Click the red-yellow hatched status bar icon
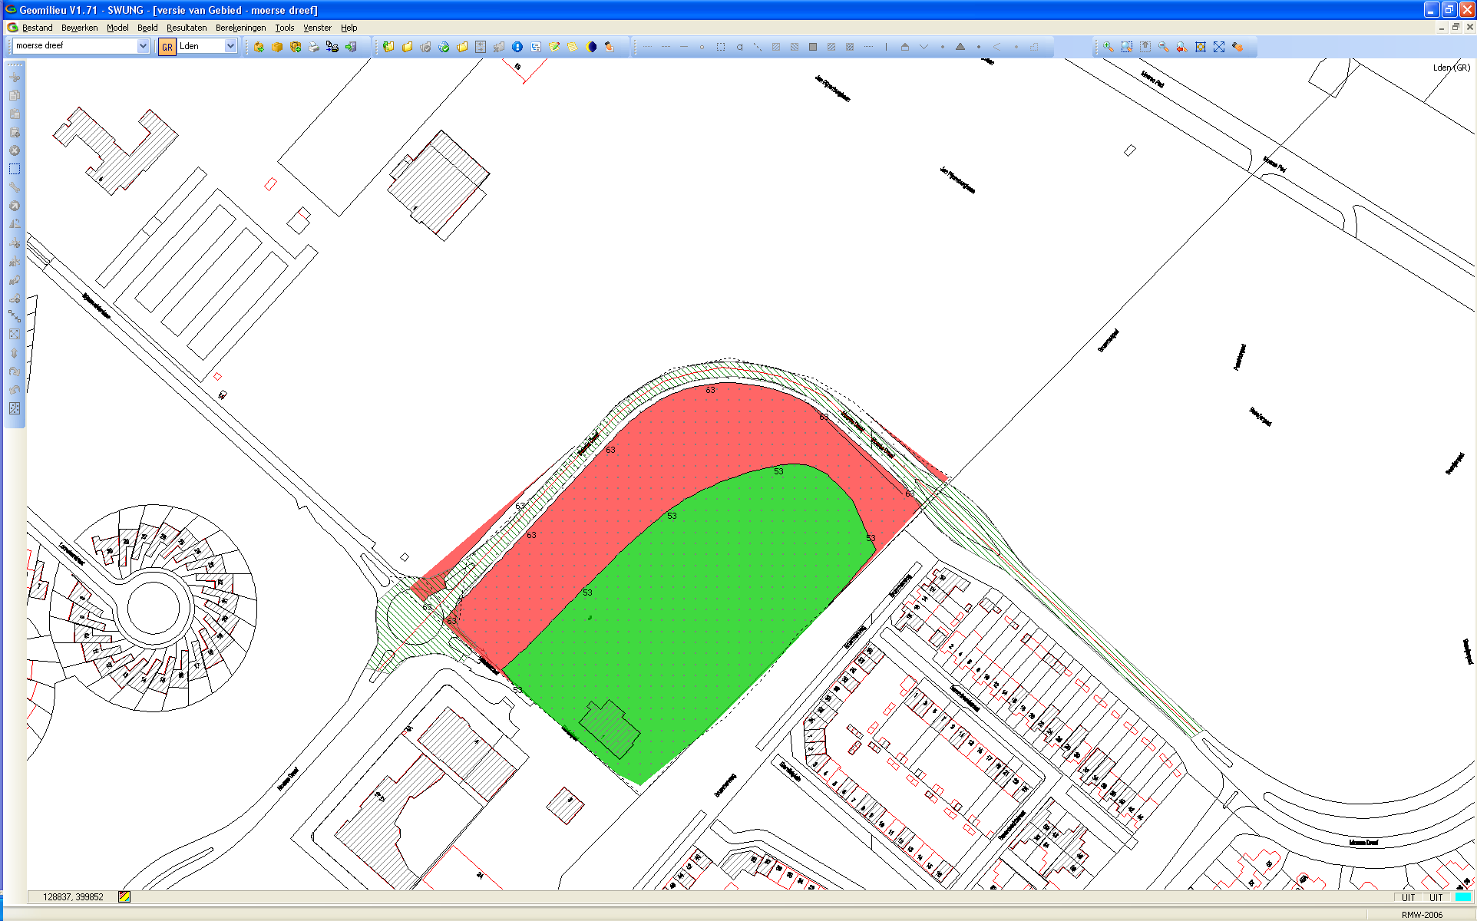 [x=124, y=896]
